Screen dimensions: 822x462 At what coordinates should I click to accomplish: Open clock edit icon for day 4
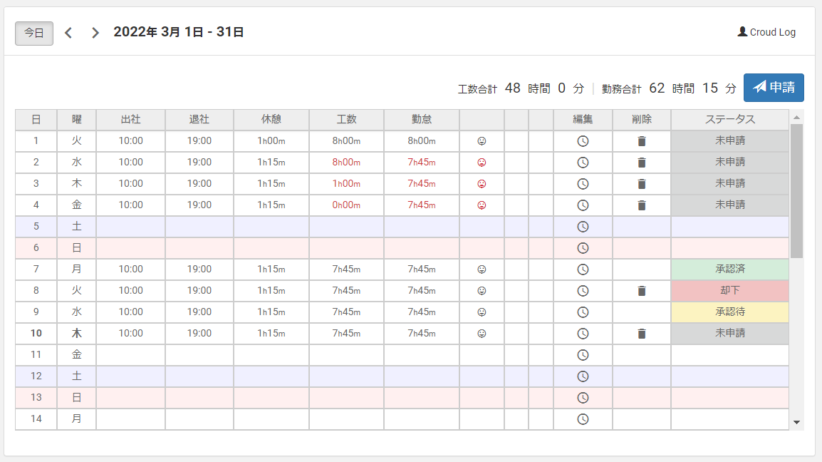pyautogui.click(x=583, y=205)
